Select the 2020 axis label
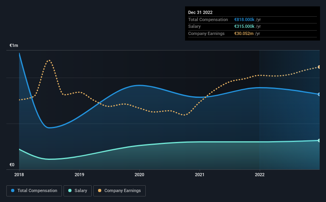 [139, 175]
